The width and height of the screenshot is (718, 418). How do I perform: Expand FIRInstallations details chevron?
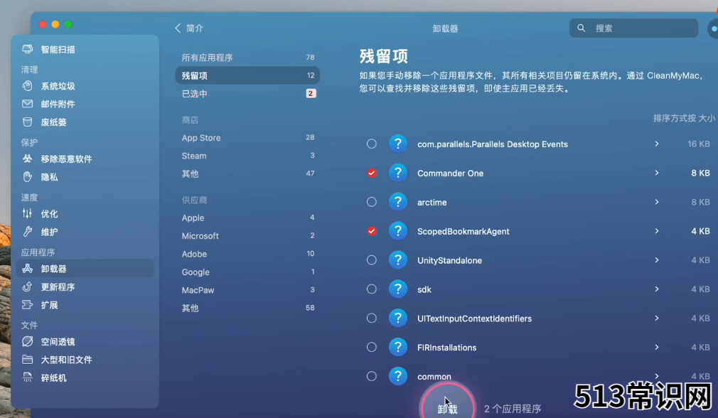657,347
